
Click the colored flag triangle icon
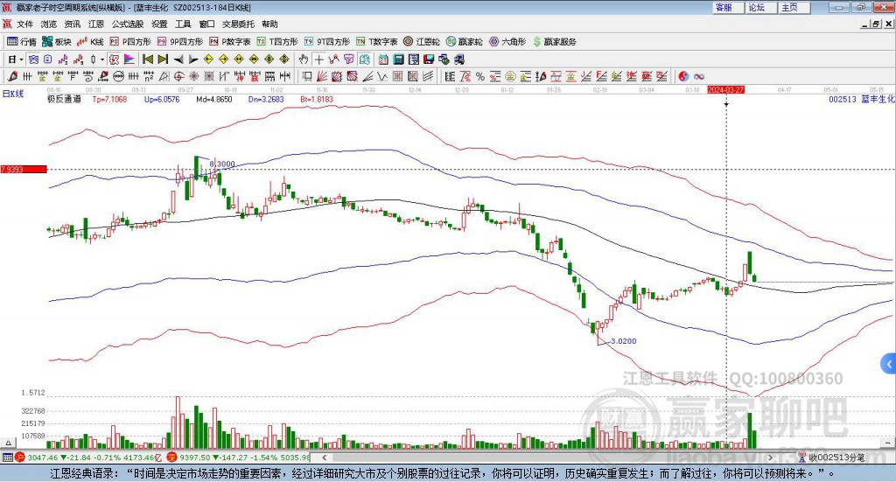tap(129, 59)
